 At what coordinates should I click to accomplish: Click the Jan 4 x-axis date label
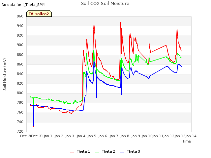[x=81, y=136]
